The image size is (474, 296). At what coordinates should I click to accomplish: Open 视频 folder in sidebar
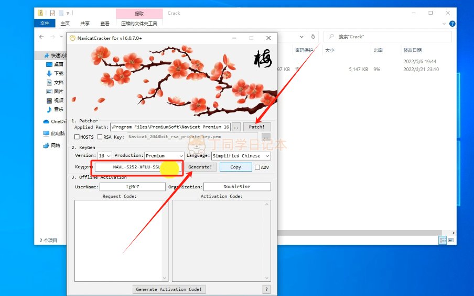click(55, 100)
